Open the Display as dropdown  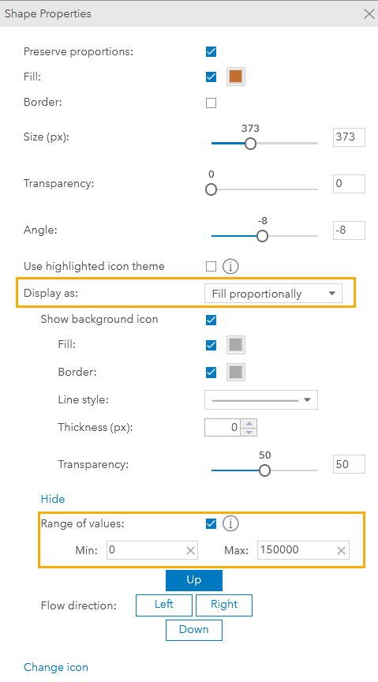pos(273,294)
